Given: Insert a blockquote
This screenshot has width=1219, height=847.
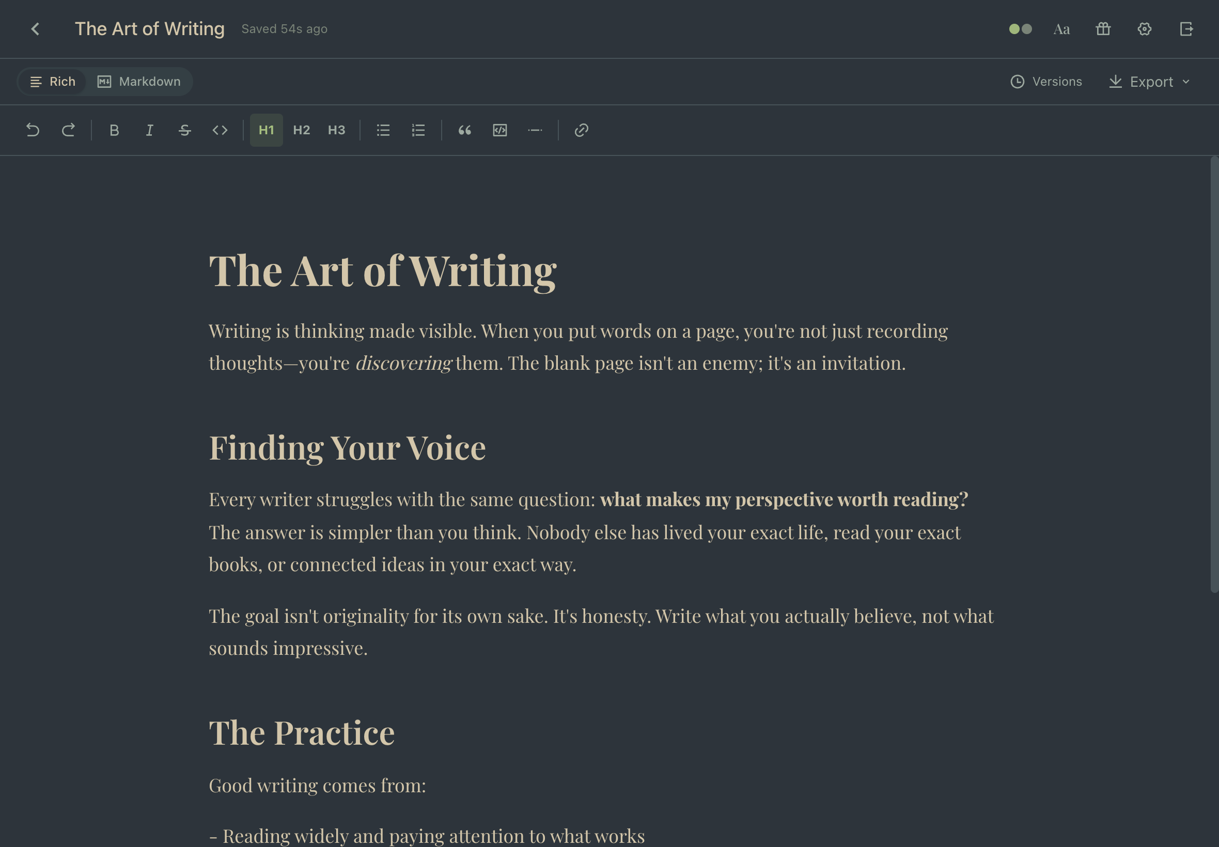Looking at the screenshot, I should pos(464,130).
